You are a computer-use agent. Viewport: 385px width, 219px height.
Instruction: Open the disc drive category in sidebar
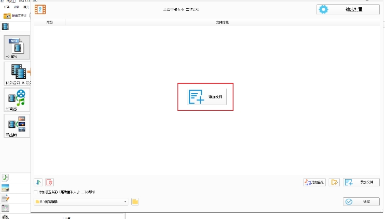(x=5, y=208)
